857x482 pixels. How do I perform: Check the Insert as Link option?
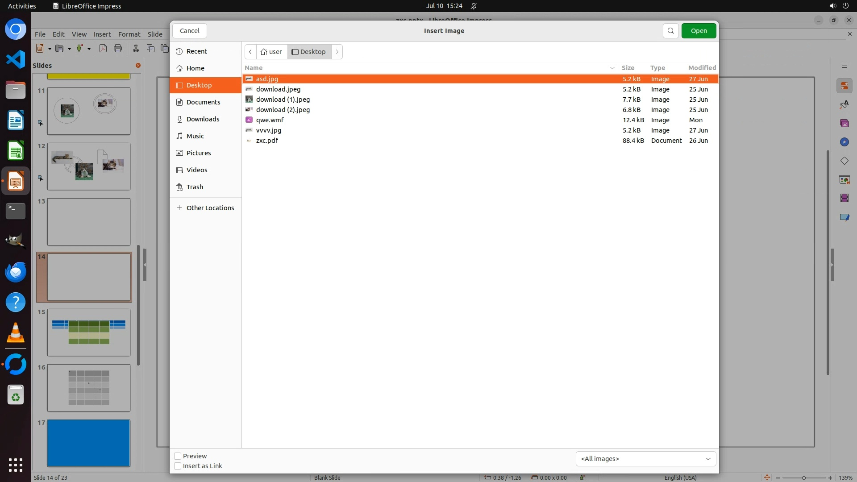pyautogui.click(x=178, y=466)
